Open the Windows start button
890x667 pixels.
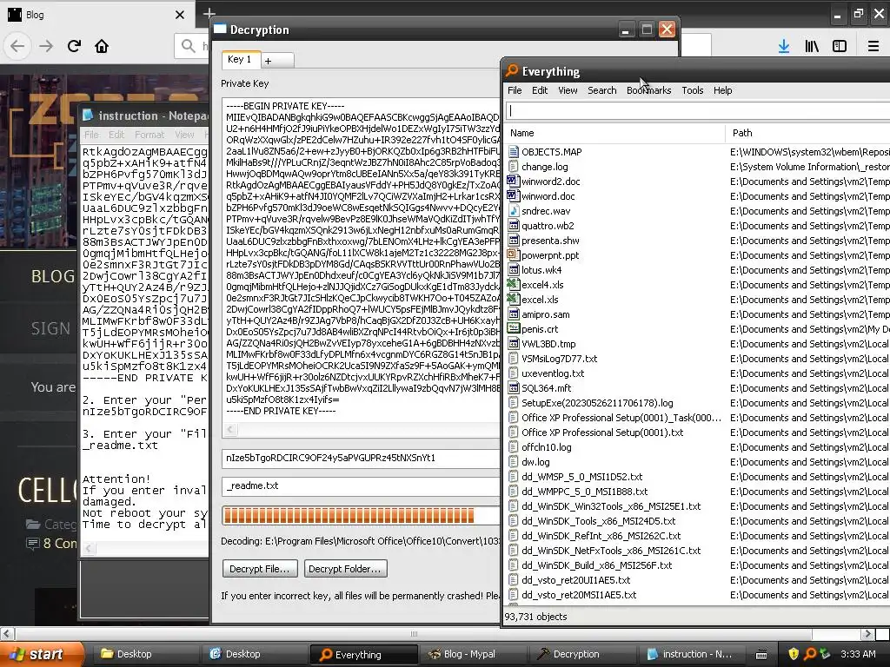[42, 654]
